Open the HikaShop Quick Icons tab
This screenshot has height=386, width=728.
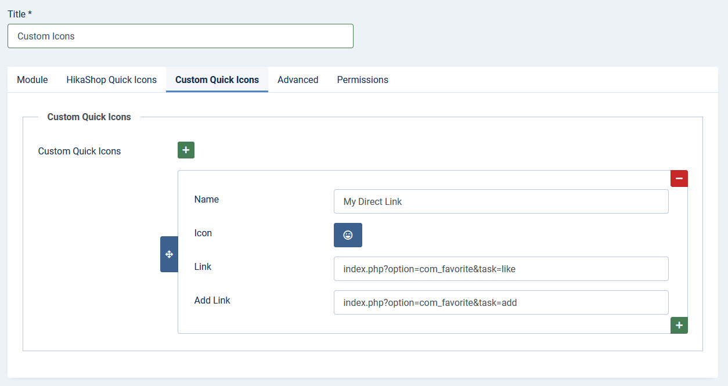111,80
